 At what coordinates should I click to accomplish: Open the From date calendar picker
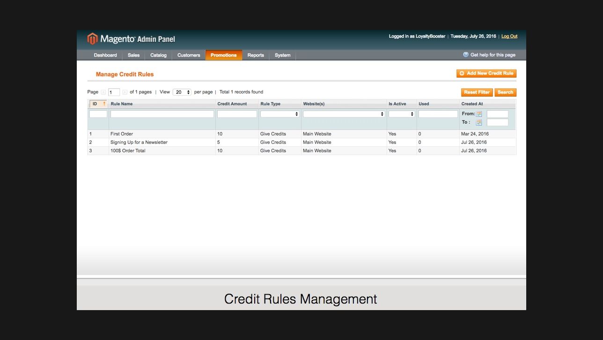479,114
